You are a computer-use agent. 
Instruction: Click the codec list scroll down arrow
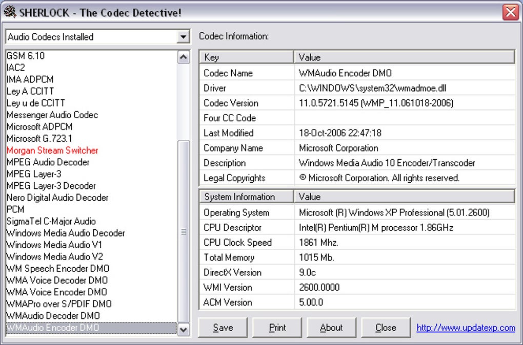[184, 329]
